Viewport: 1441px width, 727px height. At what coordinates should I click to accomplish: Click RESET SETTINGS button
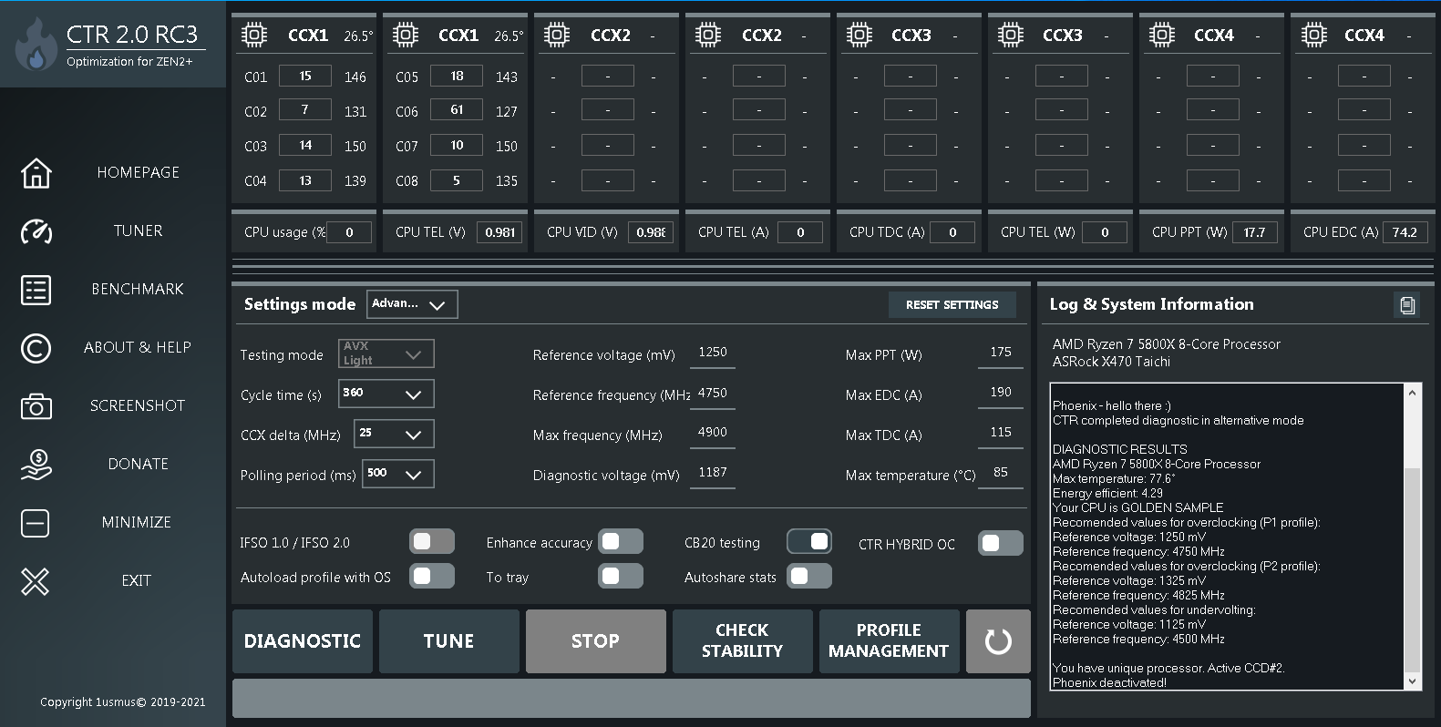[x=952, y=304]
